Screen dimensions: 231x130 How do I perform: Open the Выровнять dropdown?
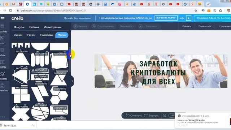127,26
